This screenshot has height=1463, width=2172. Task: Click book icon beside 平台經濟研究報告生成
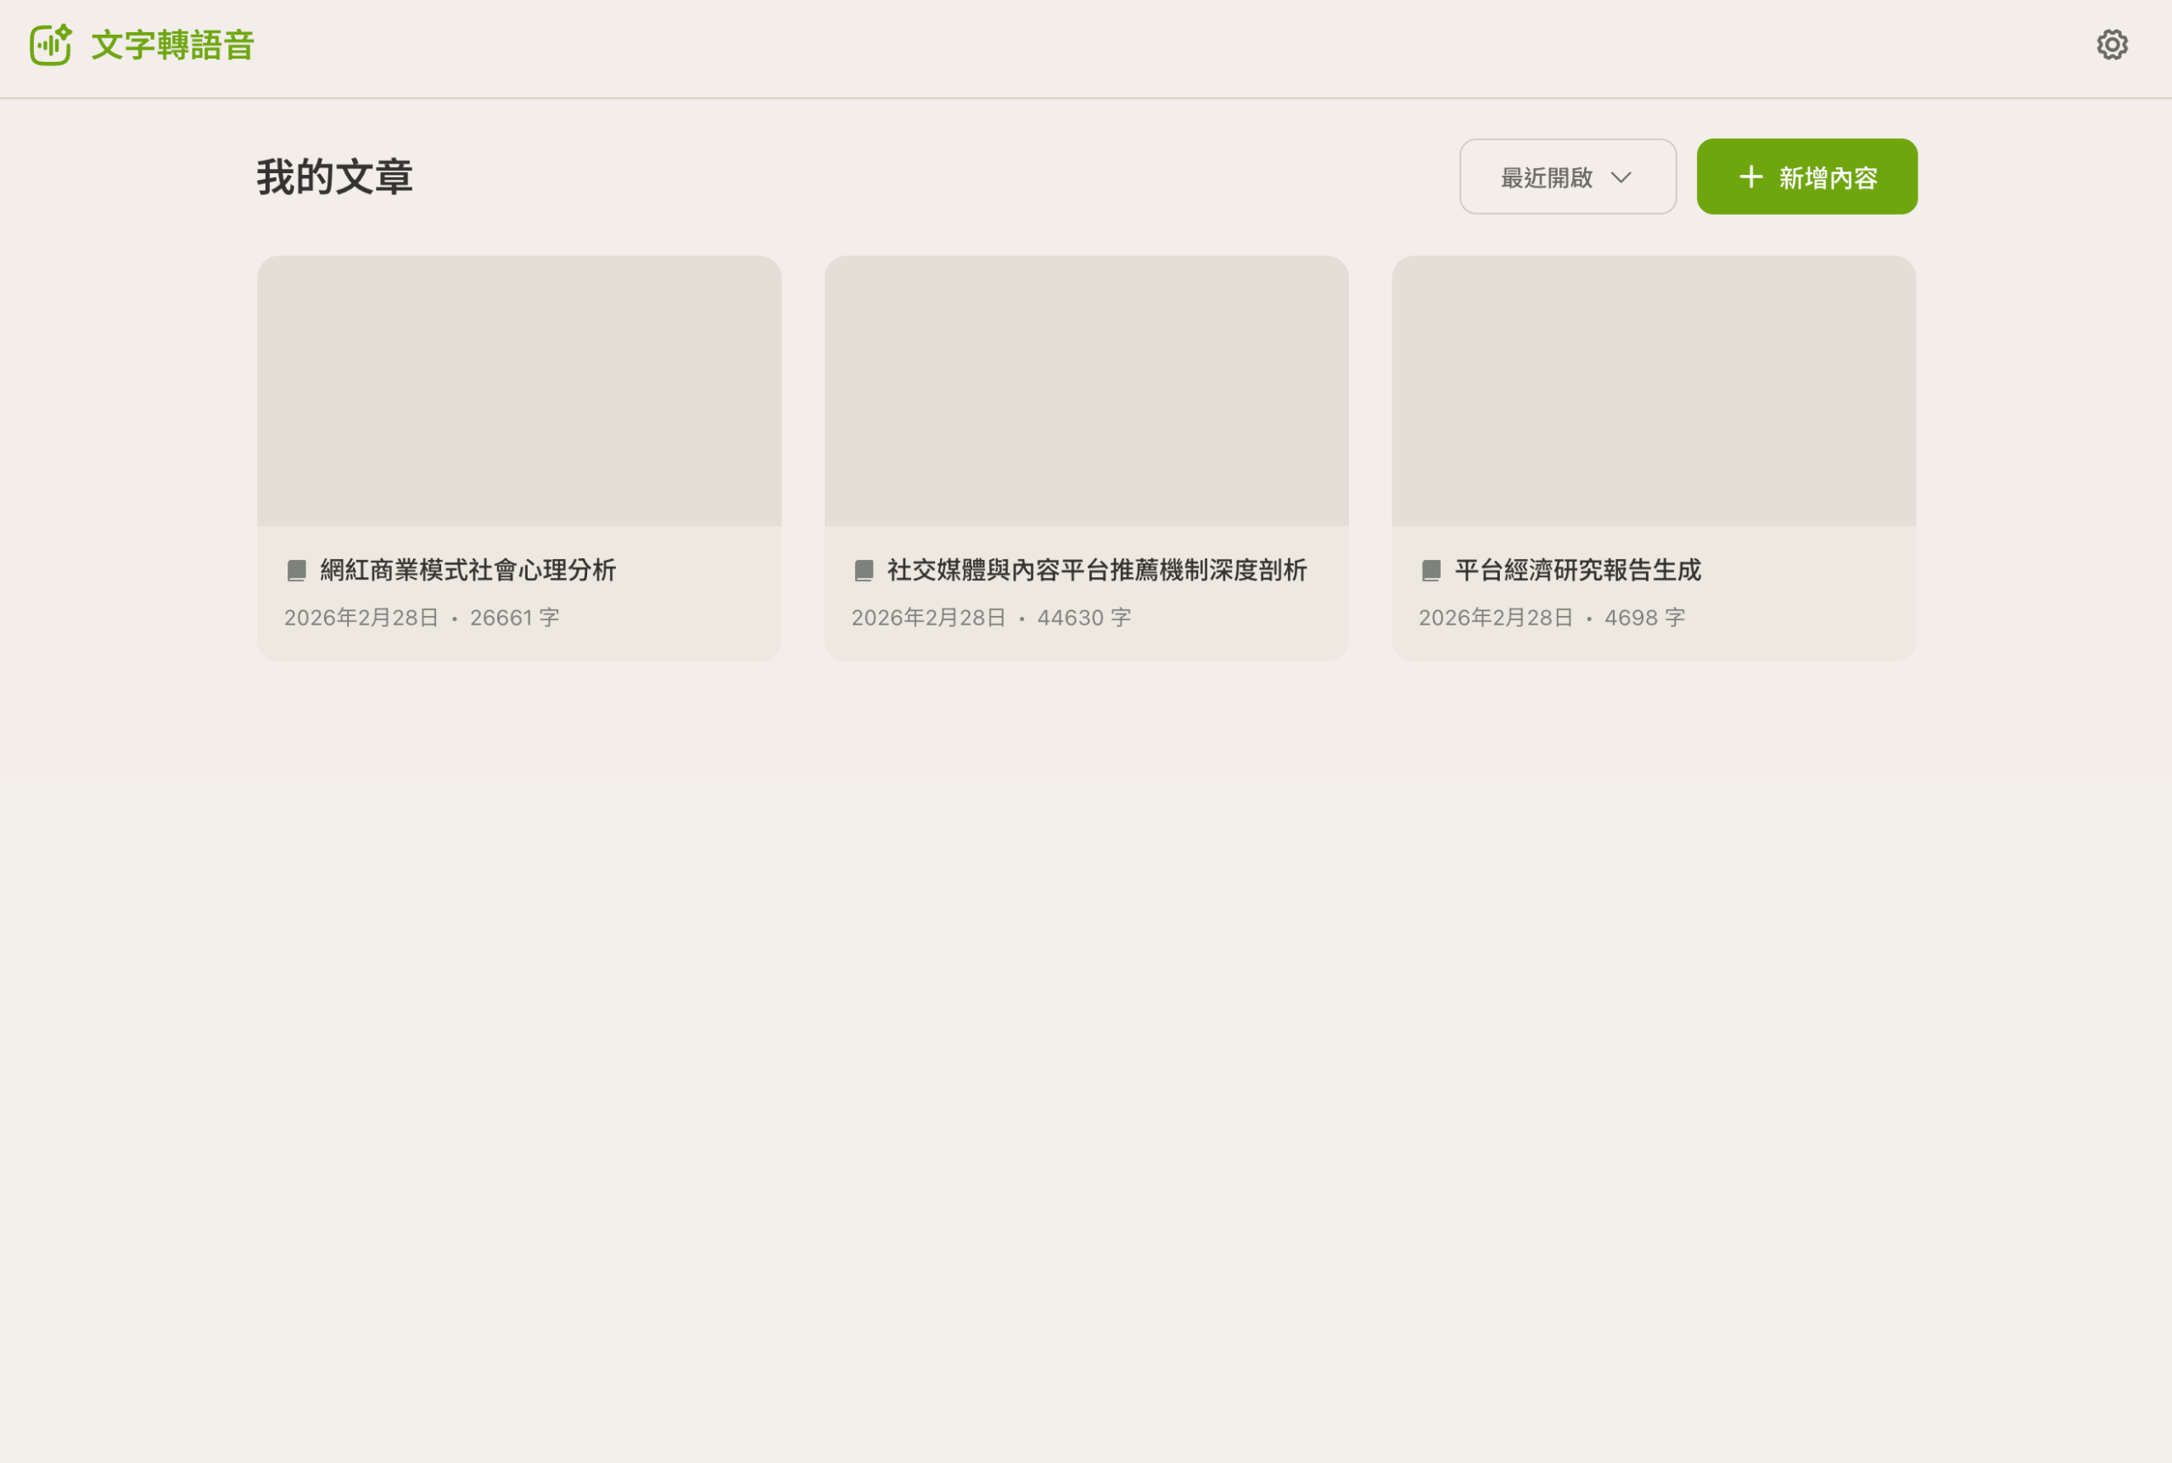pos(1430,570)
